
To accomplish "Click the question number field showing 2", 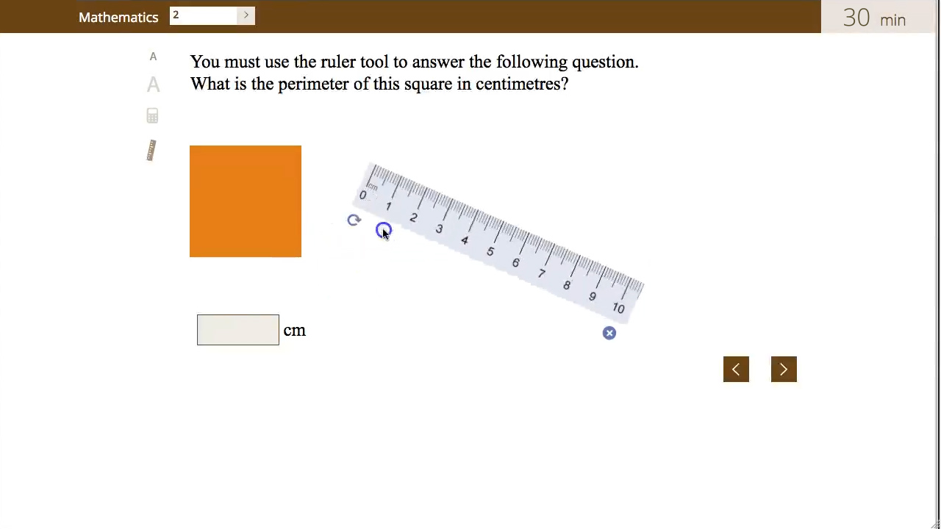I will 204,15.
